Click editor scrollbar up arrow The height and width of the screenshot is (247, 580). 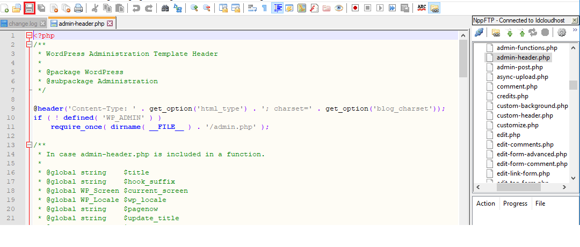463,36
